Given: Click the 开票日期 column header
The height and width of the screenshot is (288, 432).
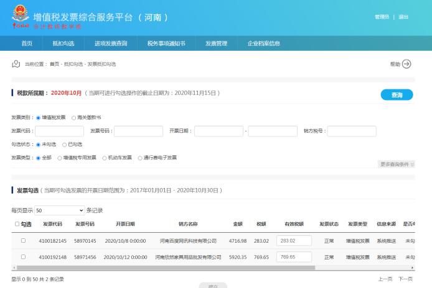Looking at the screenshot, I should (x=125, y=224).
